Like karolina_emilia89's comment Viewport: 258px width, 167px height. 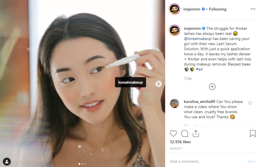(250, 103)
